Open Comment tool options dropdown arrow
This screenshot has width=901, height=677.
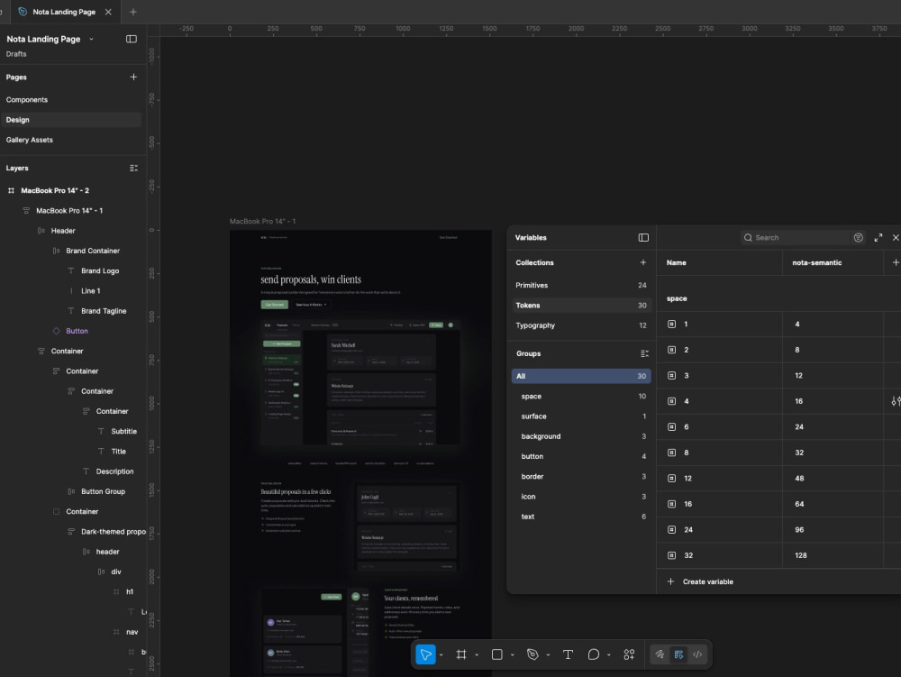(x=608, y=654)
